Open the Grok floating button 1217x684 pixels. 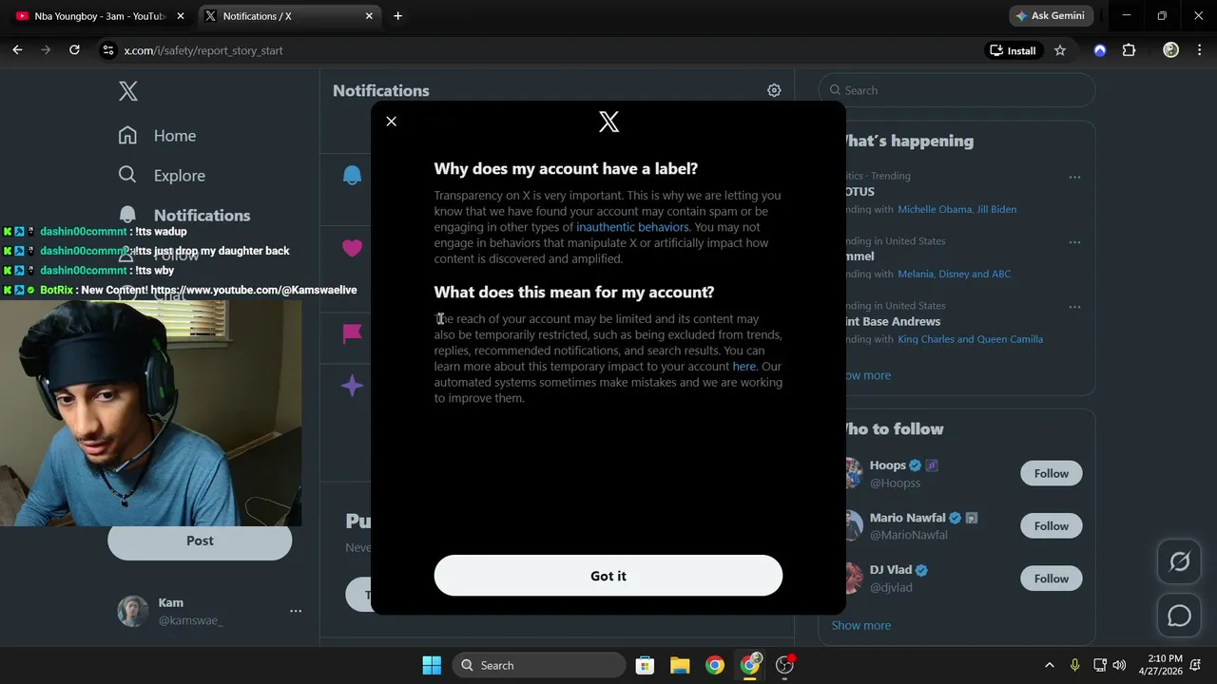[1179, 561]
